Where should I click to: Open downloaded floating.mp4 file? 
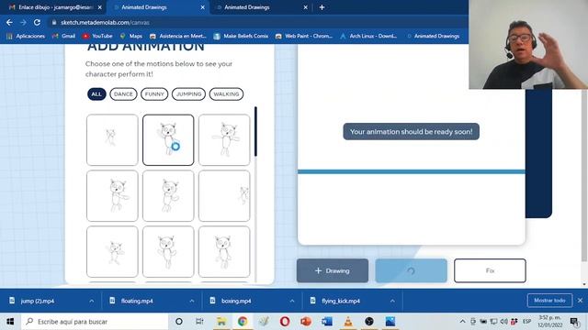pyautogui.click(x=137, y=301)
